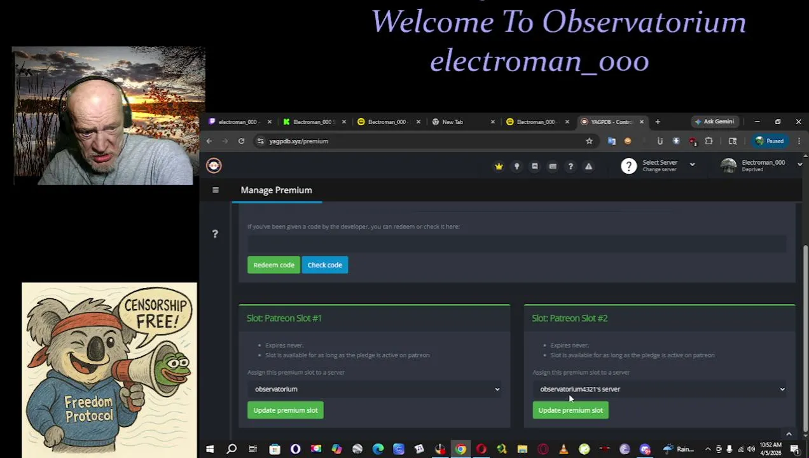Show hidden system tray icons chevron
The width and height of the screenshot is (809, 458).
[x=707, y=449]
